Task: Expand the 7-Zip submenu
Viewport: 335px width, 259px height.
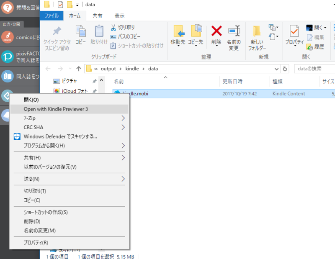Action: 123,118
